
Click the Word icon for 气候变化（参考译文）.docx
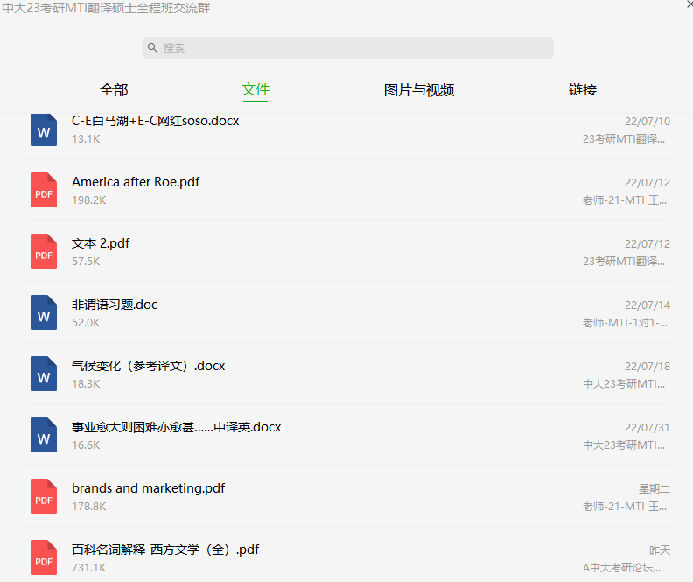[x=44, y=374]
